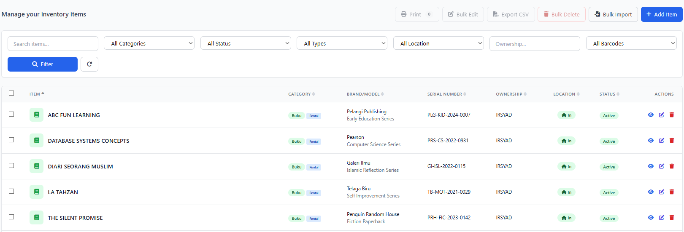This screenshot has width=684, height=232.
Task: Click the reset filters refresh icon
Action: click(x=89, y=64)
